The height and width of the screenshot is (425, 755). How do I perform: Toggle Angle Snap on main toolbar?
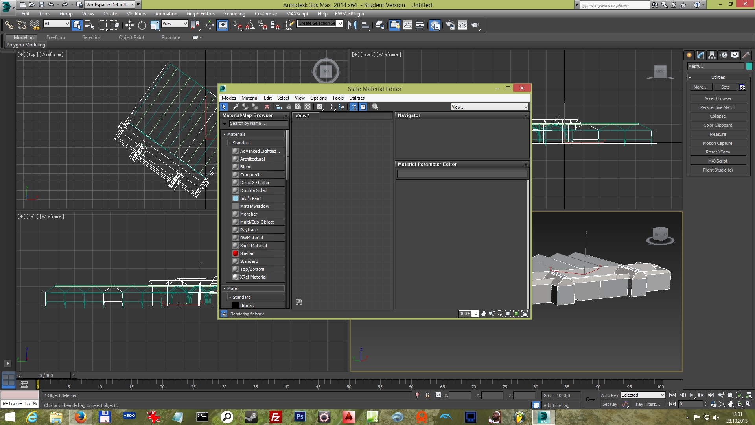[x=250, y=25]
